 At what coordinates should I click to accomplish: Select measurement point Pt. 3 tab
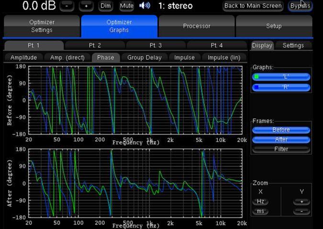pos(156,46)
